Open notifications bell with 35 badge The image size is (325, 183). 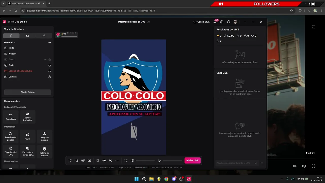point(215,22)
